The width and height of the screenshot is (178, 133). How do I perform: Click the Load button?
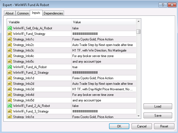click(158, 106)
